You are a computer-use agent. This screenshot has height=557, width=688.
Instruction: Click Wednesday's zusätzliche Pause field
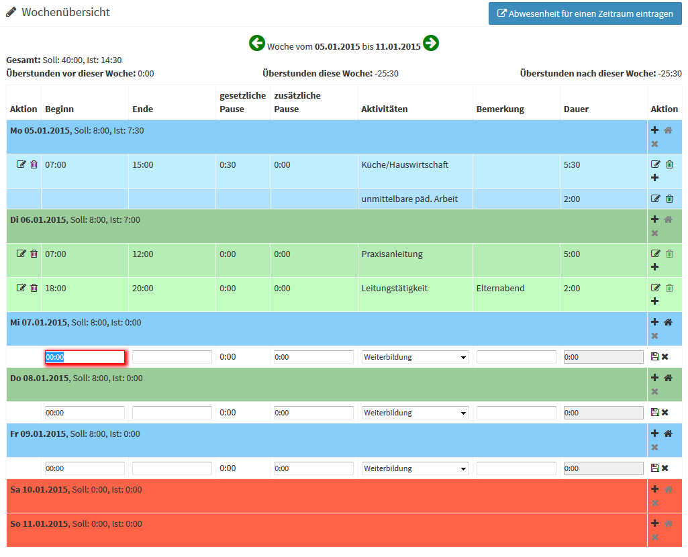pyautogui.click(x=313, y=357)
